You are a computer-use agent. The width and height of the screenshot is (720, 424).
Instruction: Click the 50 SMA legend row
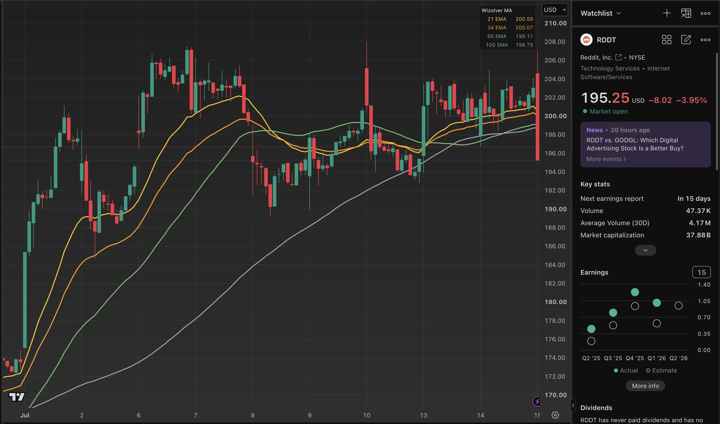pos(510,36)
